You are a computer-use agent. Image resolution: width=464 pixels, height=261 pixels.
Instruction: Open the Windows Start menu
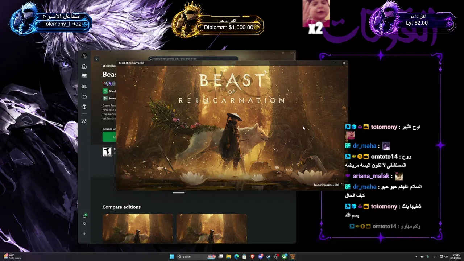[x=172, y=257]
